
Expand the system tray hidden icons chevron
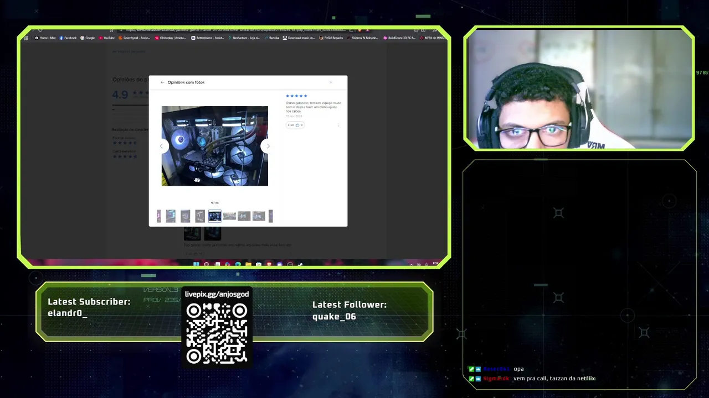coord(411,265)
